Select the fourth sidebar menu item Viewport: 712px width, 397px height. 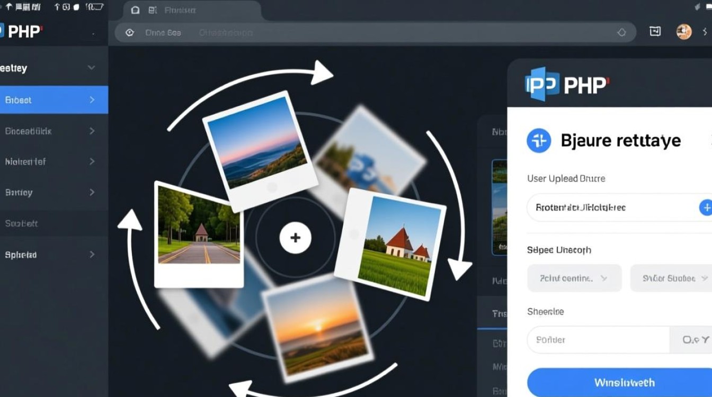point(53,193)
